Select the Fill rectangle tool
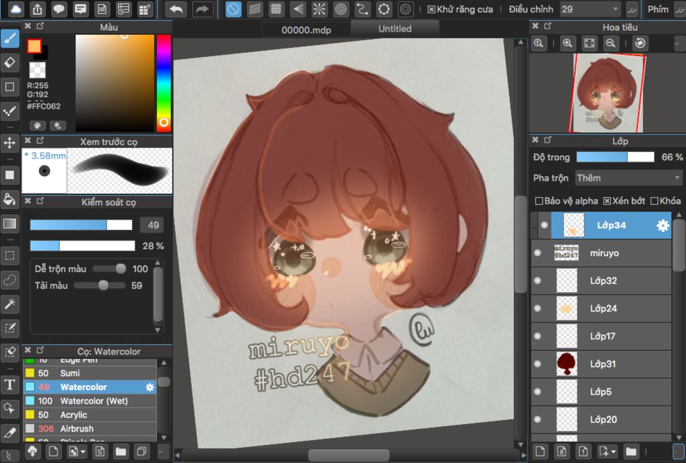 click(x=9, y=175)
